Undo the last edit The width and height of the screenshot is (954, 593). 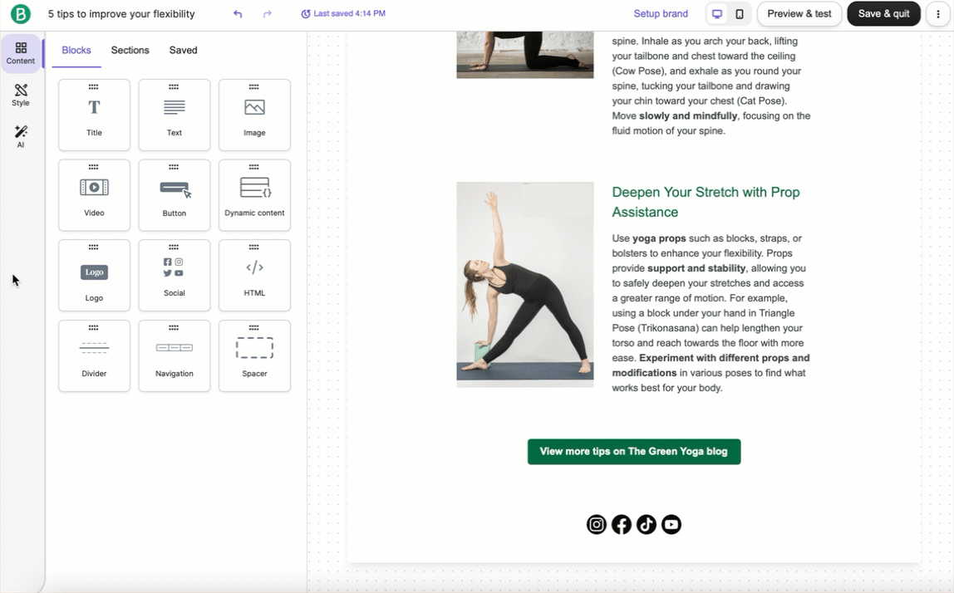[x=238, y=14]
